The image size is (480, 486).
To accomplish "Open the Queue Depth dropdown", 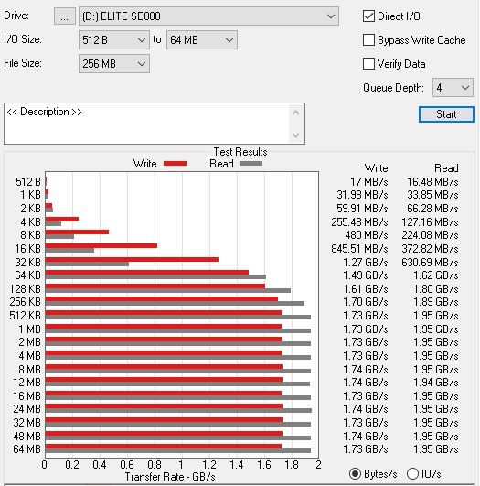I will tap(453, 88).
